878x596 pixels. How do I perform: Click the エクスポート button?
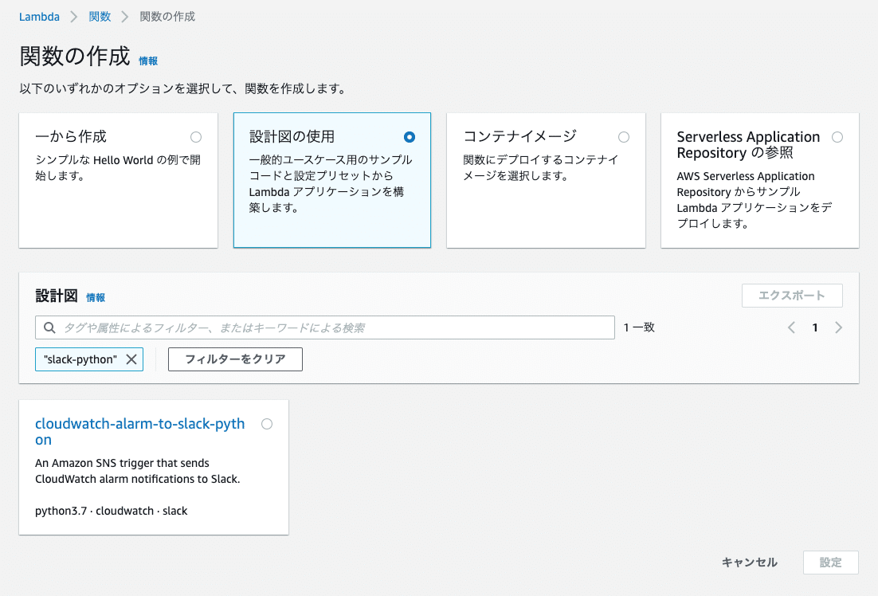(x=792, y=295)
